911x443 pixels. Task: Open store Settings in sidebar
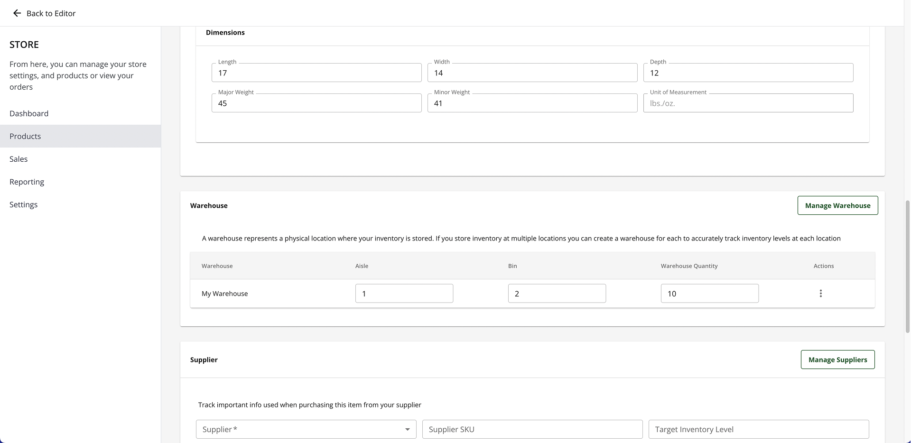click(x=23, y=204)
